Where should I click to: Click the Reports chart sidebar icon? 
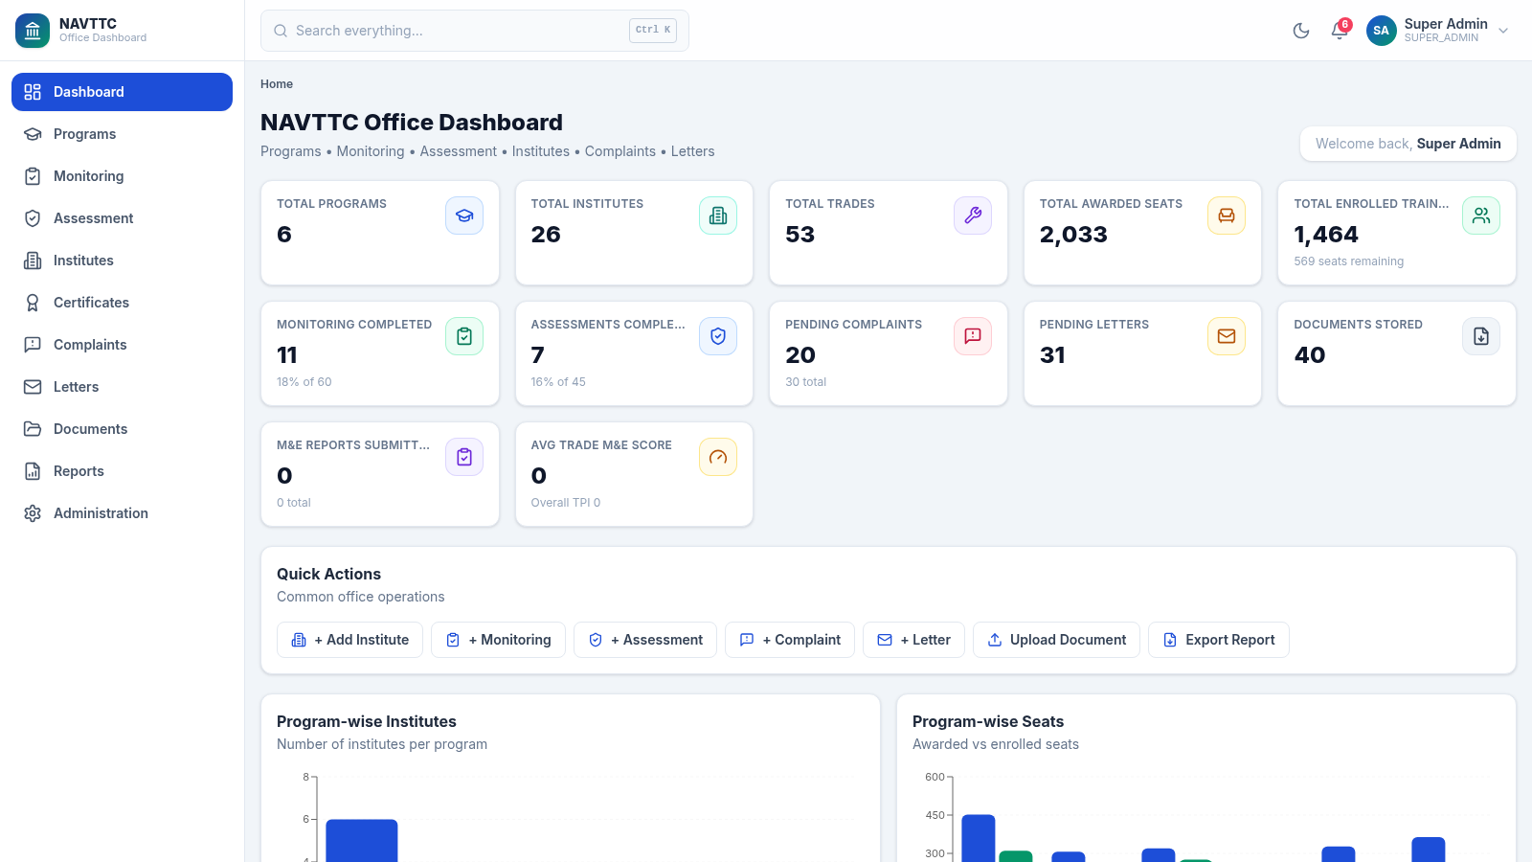click(33, 471)
